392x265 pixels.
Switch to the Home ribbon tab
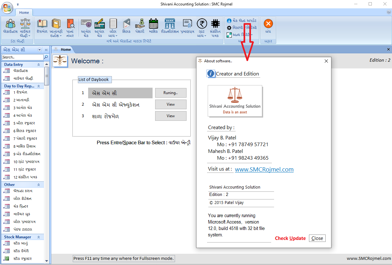coord(24,12)
